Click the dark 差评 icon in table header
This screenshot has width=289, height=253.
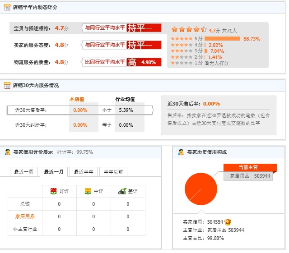122,191
